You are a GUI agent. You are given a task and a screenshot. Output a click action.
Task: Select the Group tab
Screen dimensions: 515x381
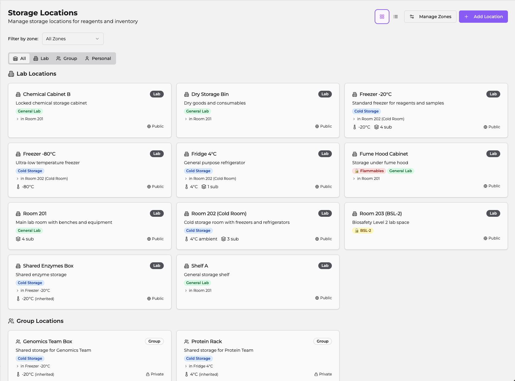66,58
